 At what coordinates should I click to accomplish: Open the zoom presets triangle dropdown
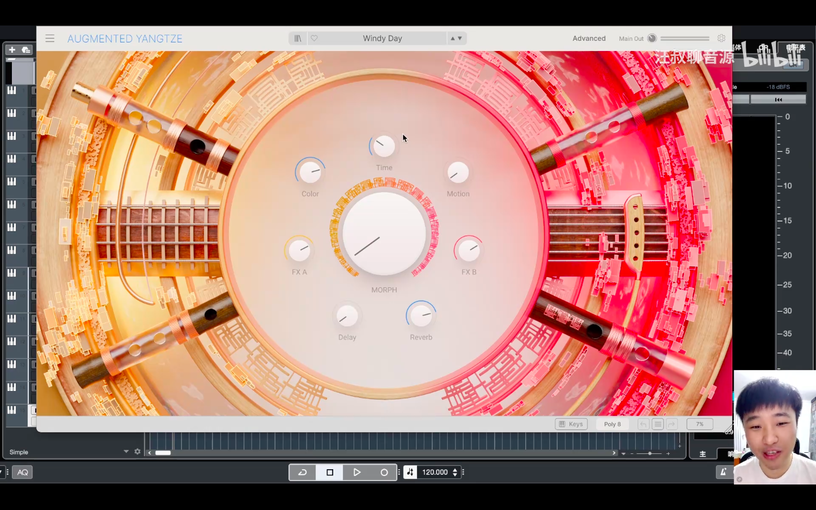[623, 453]
